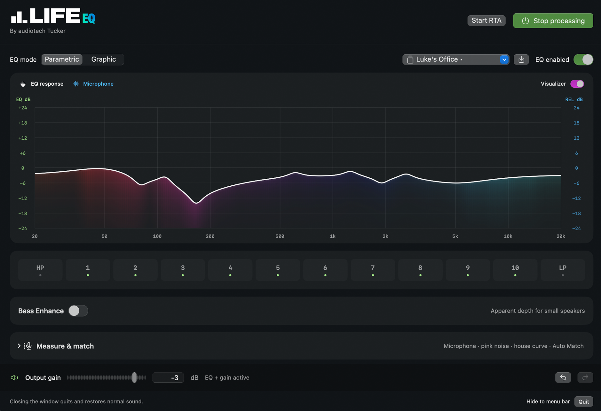Select EQ band 1
The height and width of the screenshot is (411, 601).
click(88, 270)
